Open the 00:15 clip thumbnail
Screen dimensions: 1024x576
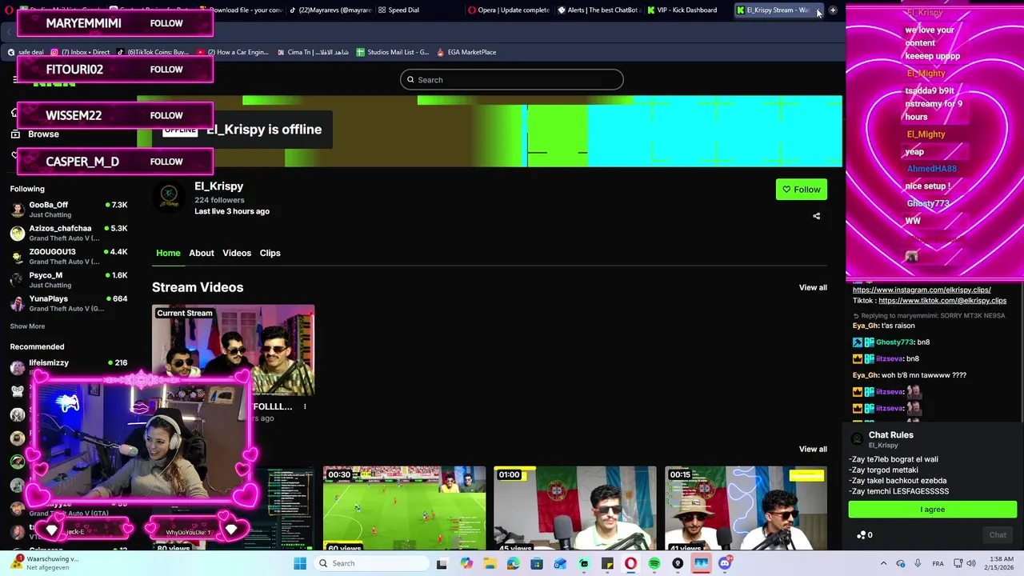pyautogui.click(x=746, y=508)
